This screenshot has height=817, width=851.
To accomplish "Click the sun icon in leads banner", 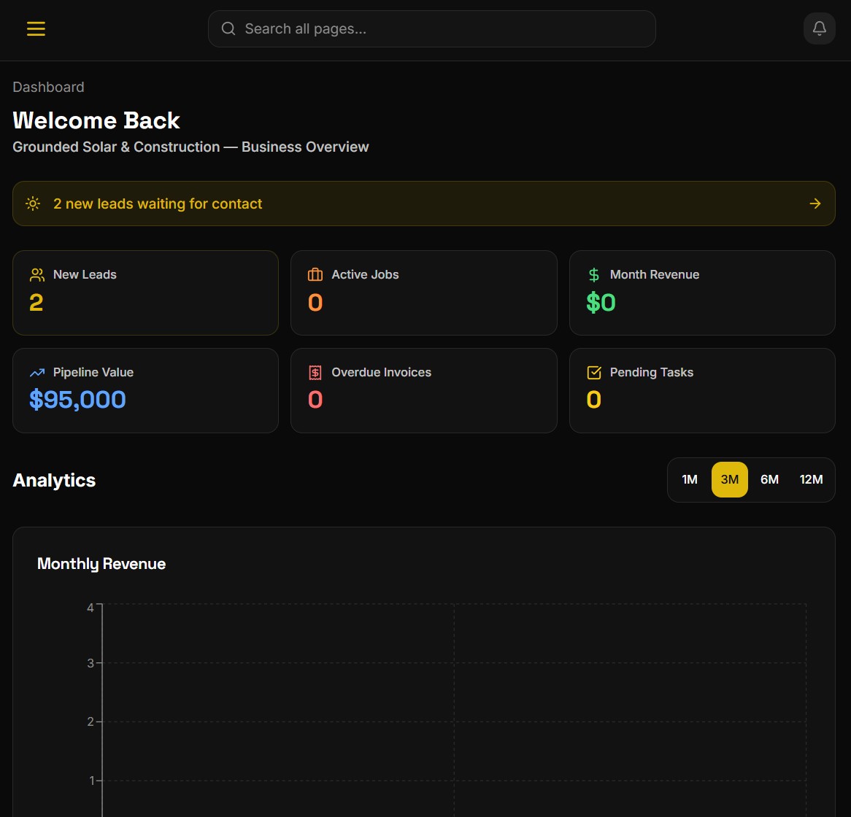I will (33, 204).
